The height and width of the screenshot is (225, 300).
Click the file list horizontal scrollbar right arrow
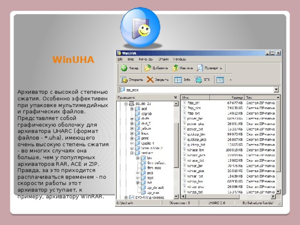[x=273, y=196]
